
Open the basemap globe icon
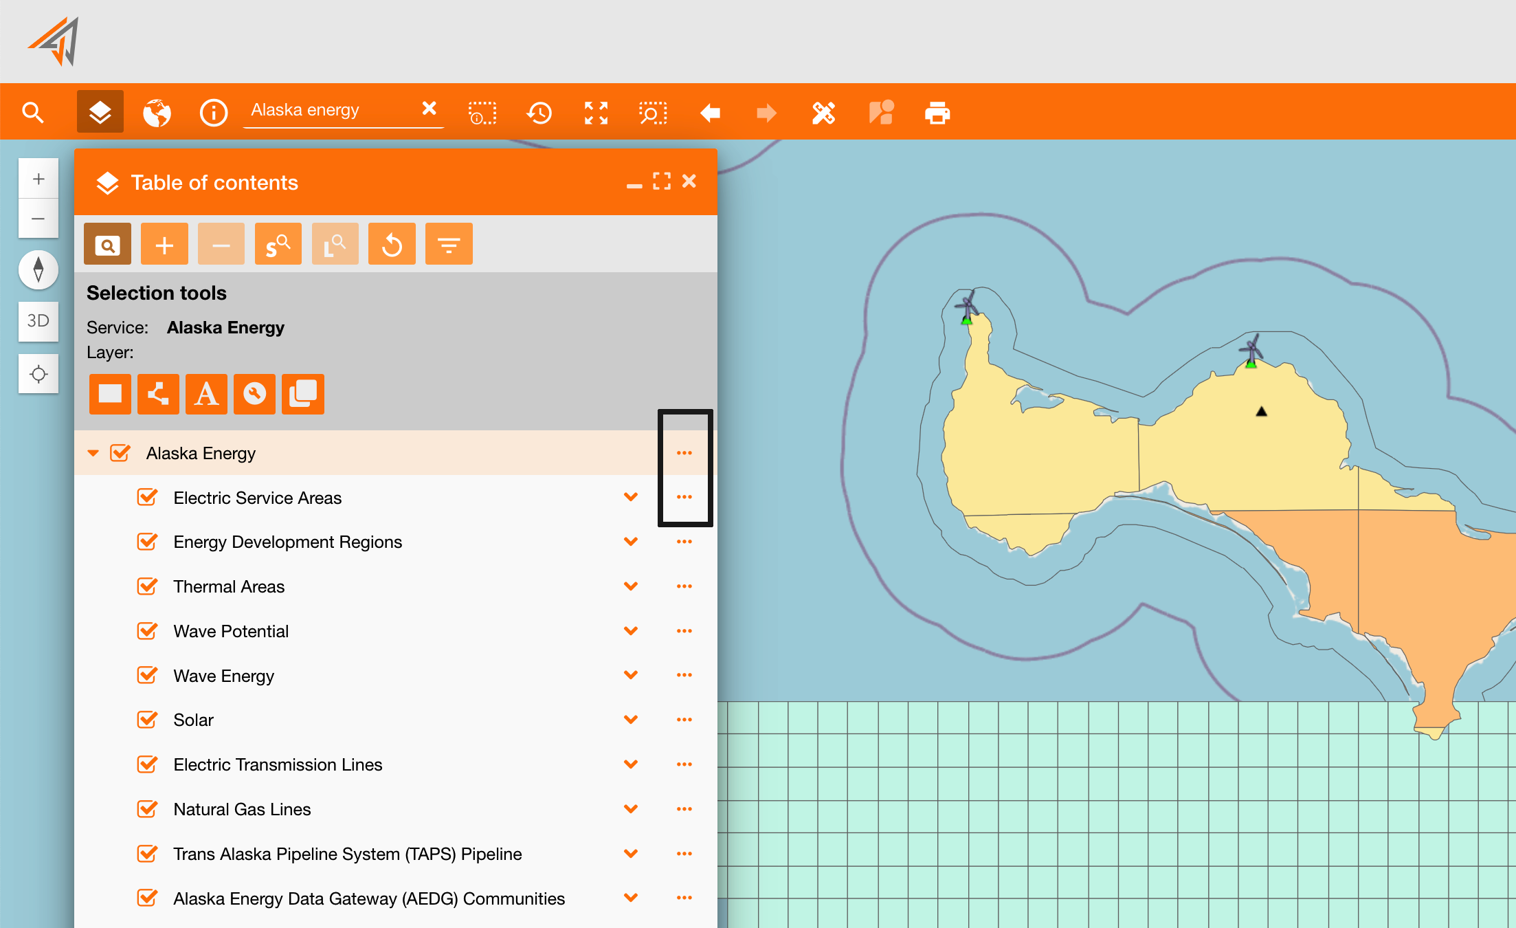[157, 113]
